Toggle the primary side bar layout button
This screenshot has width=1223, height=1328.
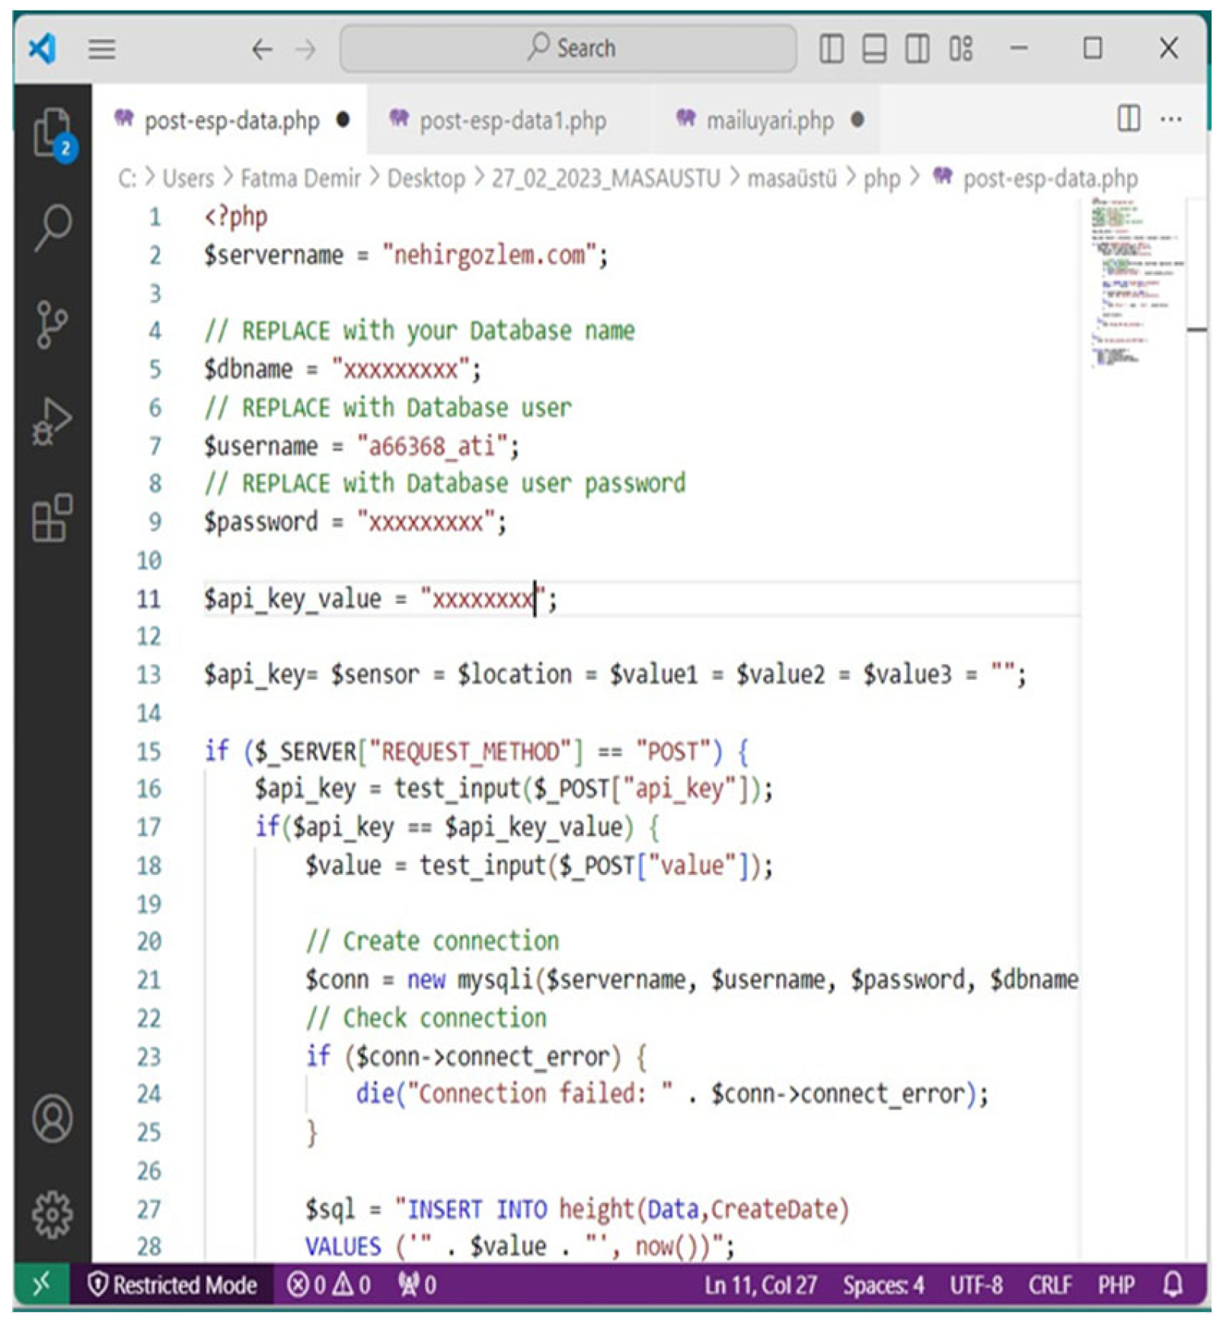831,49
